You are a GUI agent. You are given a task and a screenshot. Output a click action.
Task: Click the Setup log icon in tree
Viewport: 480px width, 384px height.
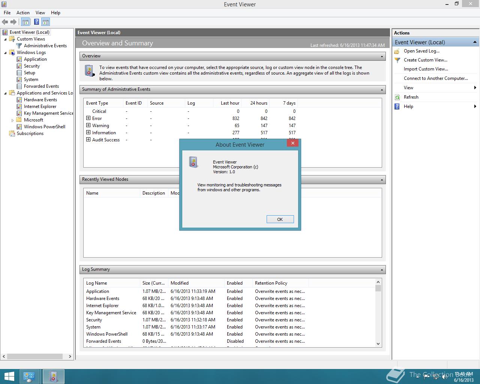[19, 73]
